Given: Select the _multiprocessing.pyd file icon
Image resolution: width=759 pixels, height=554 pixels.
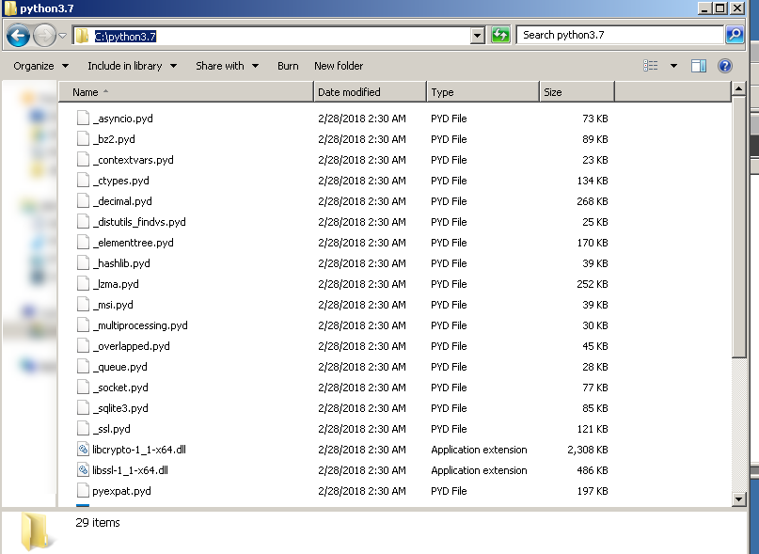Looking at the screenshot, I should (x=84, y=325).
